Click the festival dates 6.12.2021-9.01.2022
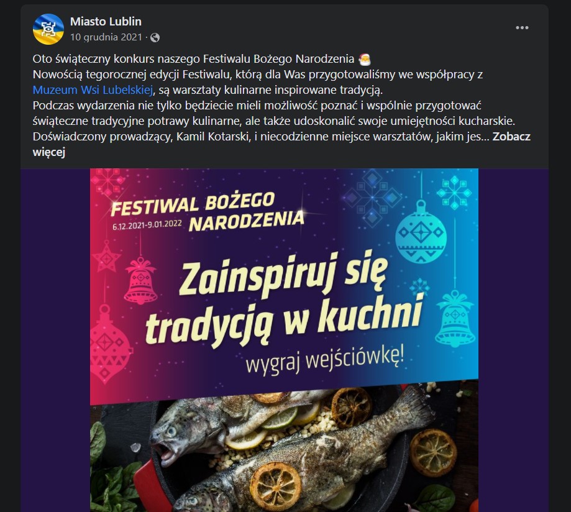Screen dimensions: 571x512 (x=147, y=225)
